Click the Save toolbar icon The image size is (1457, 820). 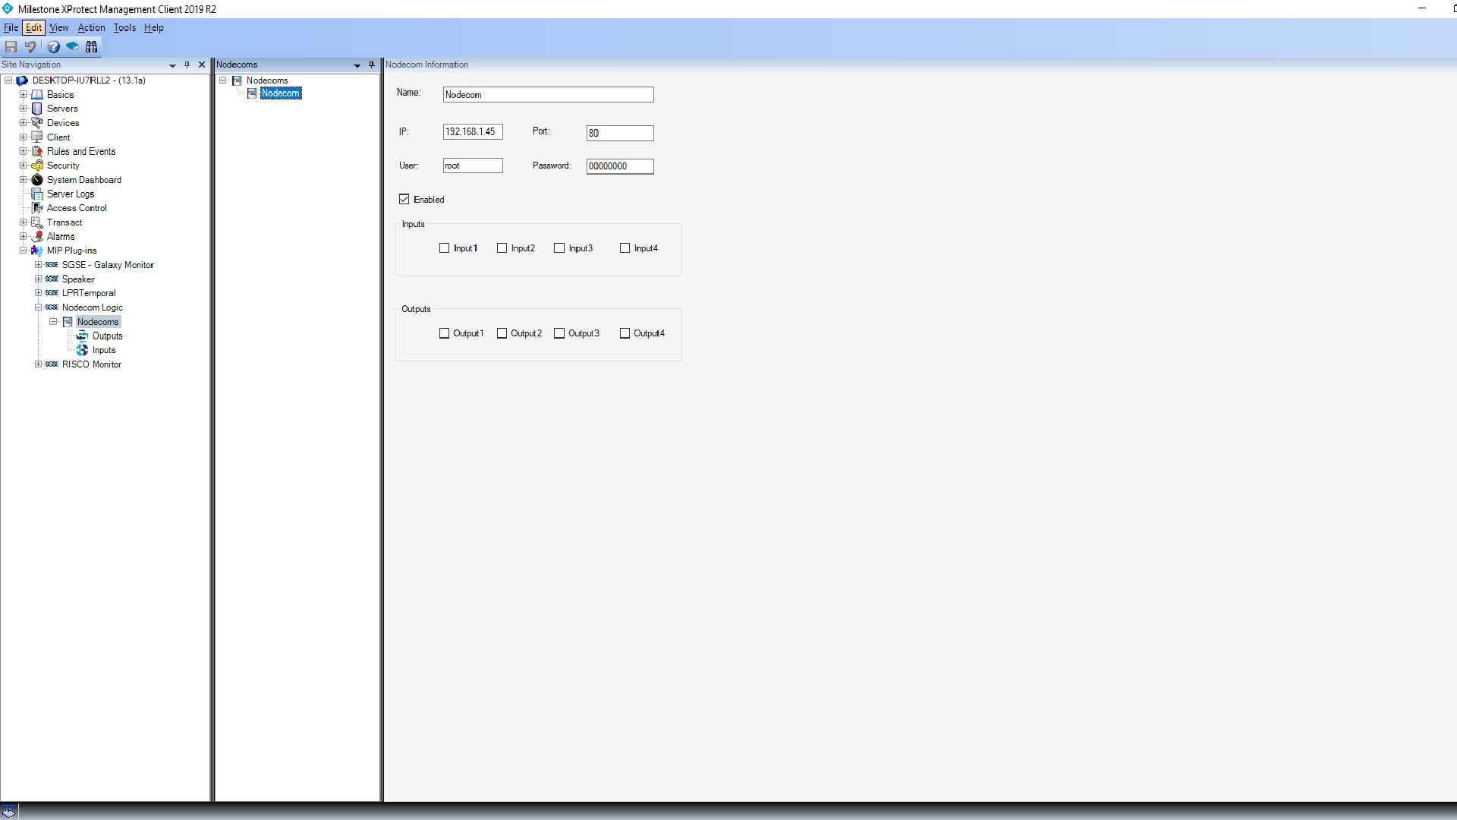click(11, 47)
